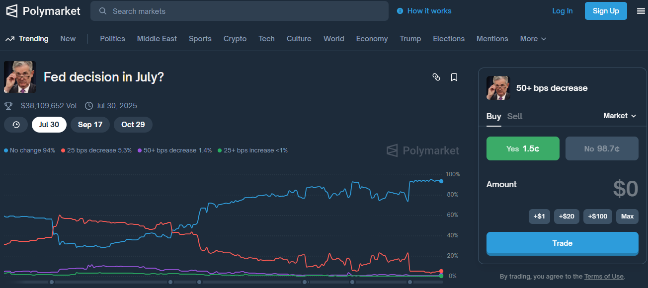Image resolution: width=648 pixels, height=288 pixels.
Task: Open the hamburger menu icon
Action: click(x=641, y=11)
